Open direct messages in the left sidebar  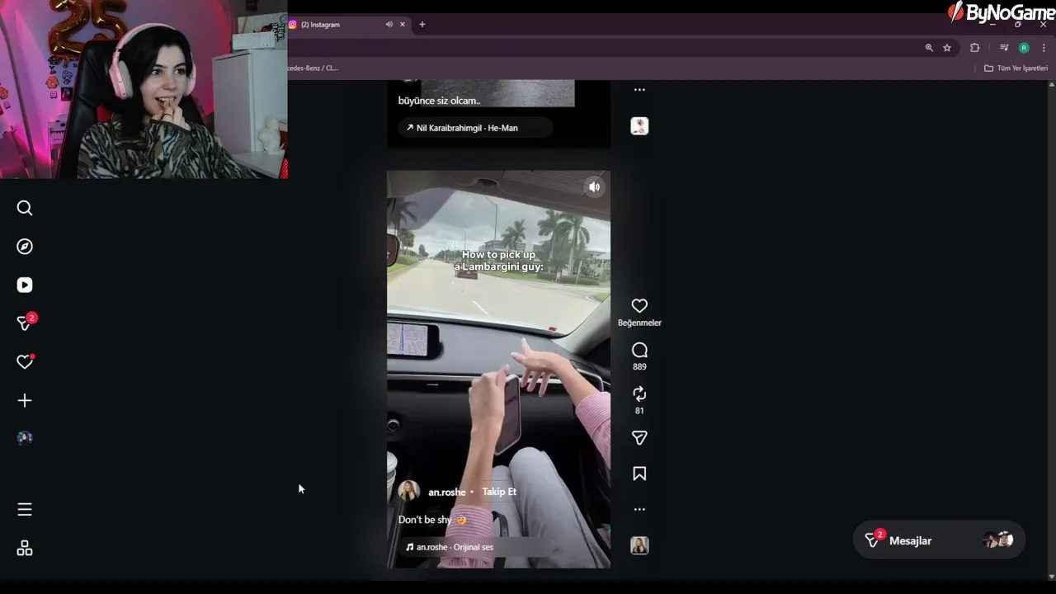[x=25, y=323]
